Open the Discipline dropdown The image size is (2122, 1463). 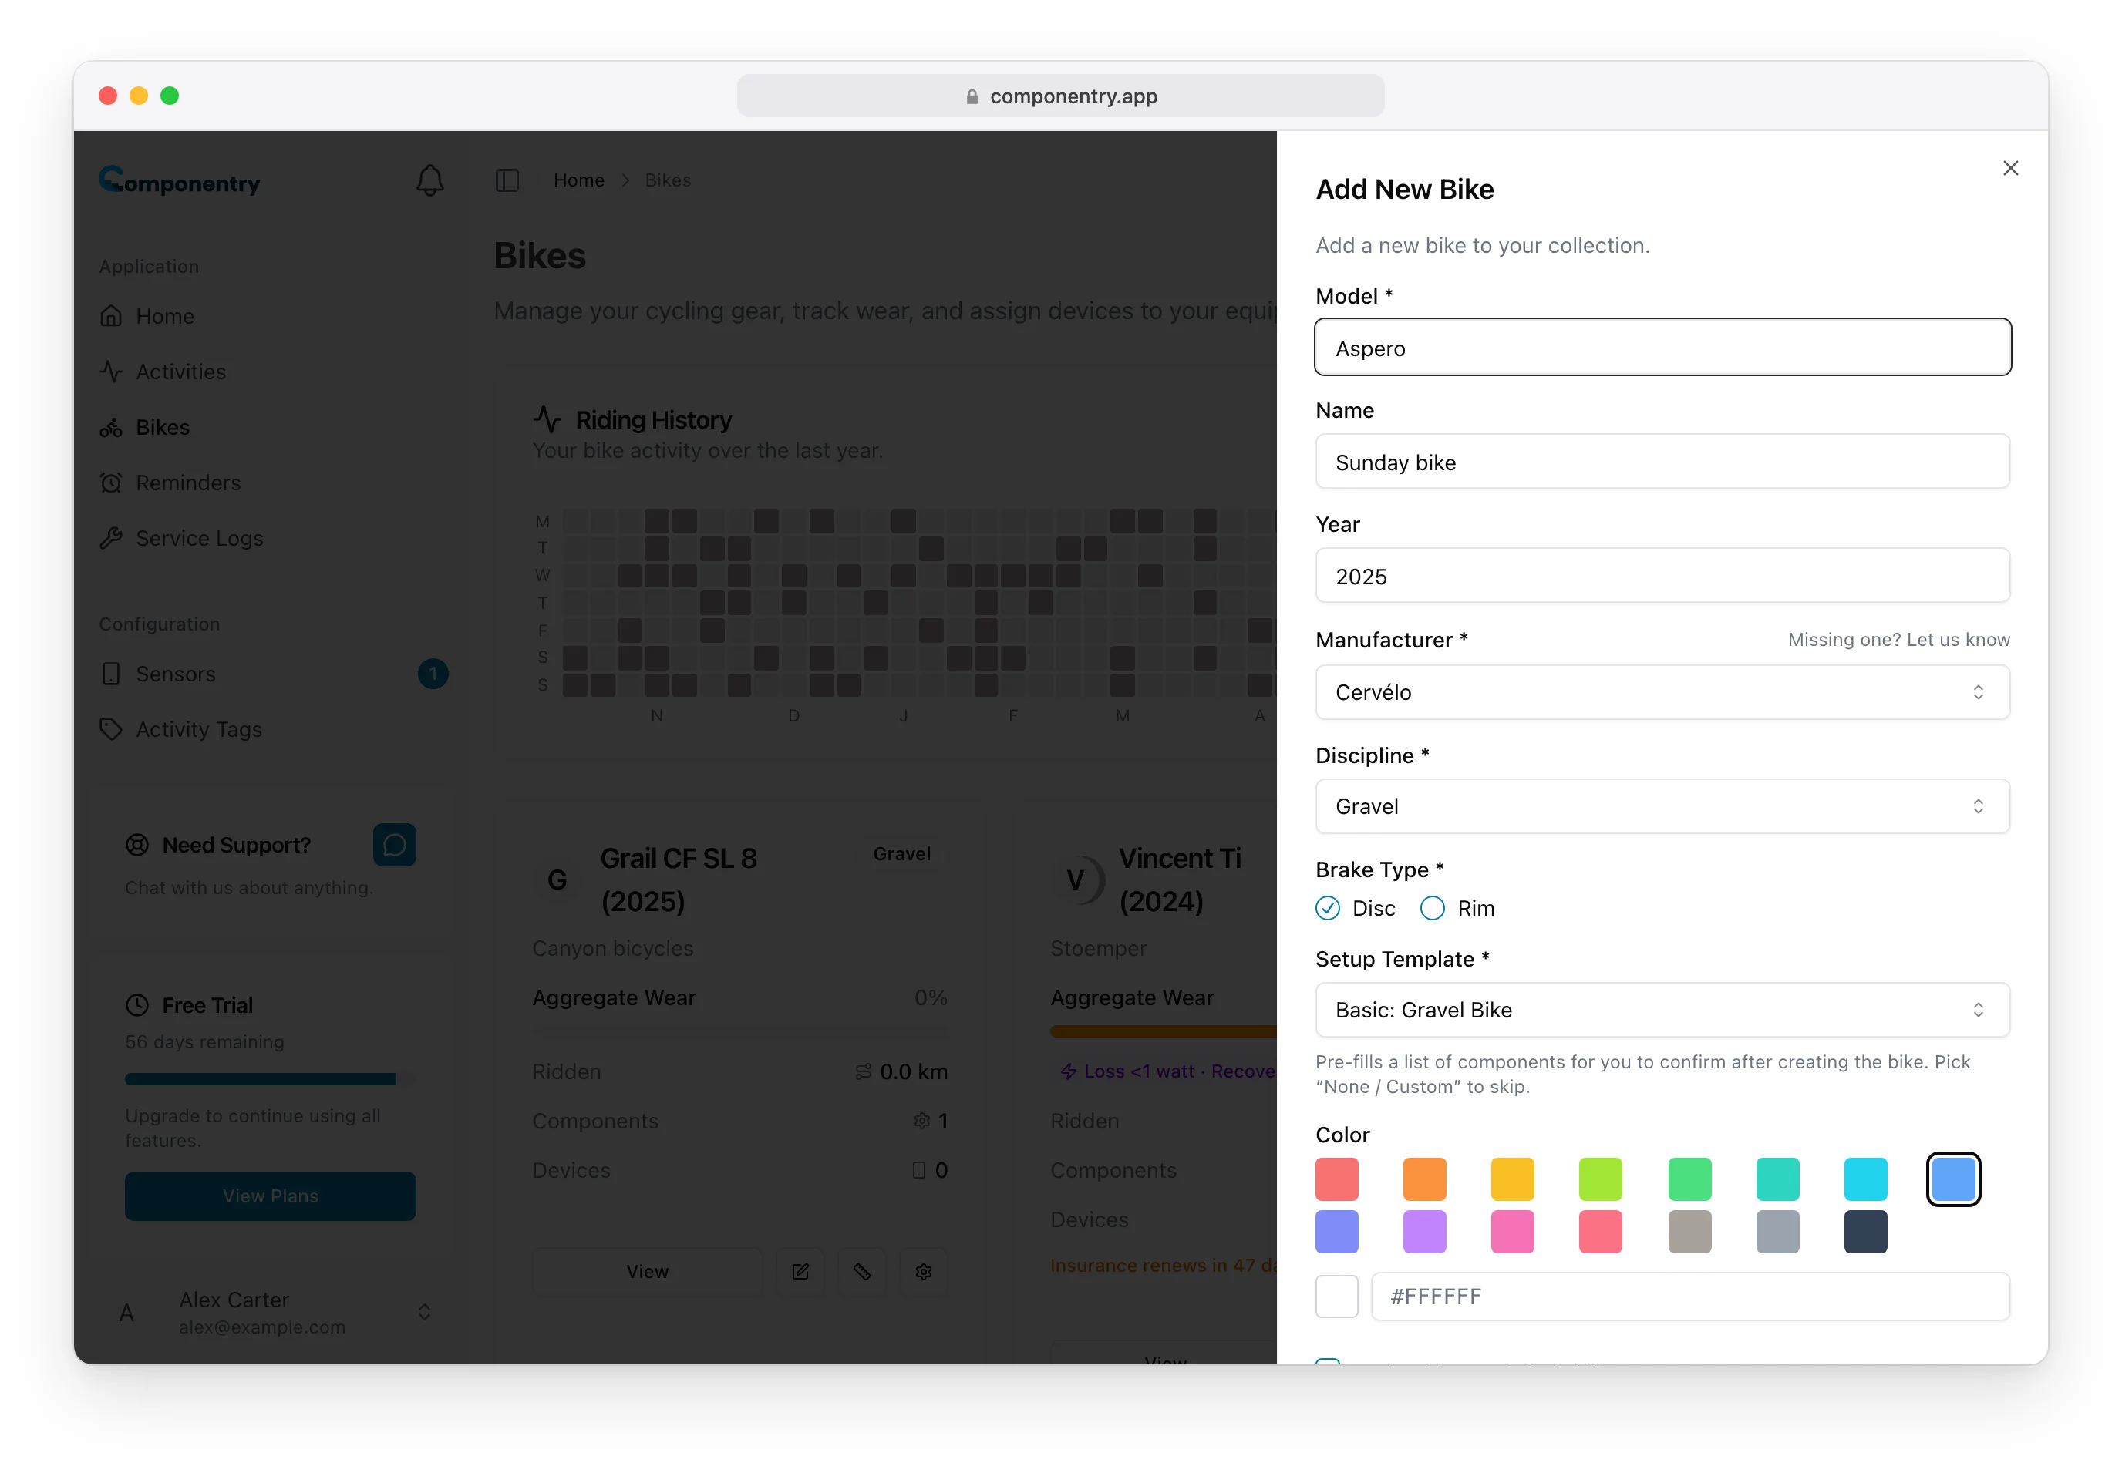(x=1662, y=807)
